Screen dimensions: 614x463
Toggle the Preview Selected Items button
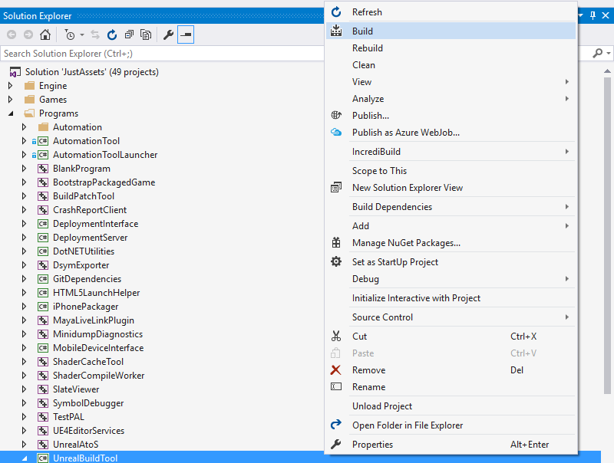click(x=186, y=34)
